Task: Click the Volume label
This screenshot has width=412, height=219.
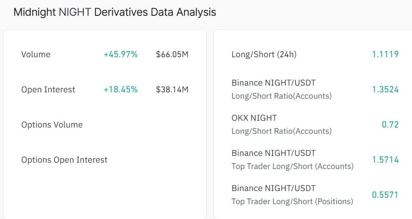Action: pyautogui.click(x=36, y=55)
